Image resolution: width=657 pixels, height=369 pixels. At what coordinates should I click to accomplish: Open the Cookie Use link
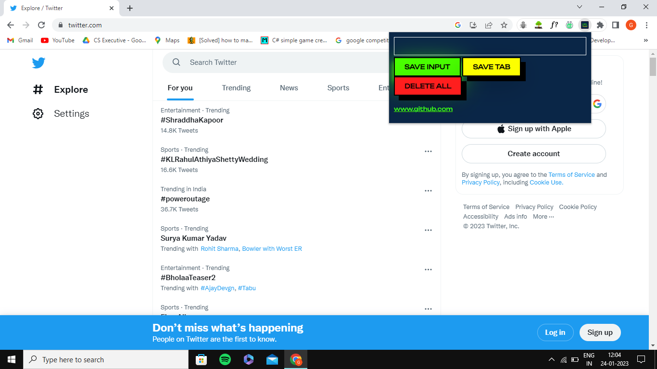click(x=546, y=183)
